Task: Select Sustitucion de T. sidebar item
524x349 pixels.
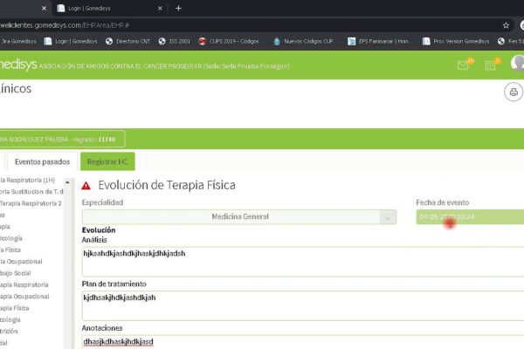Action: pos(31,192)
